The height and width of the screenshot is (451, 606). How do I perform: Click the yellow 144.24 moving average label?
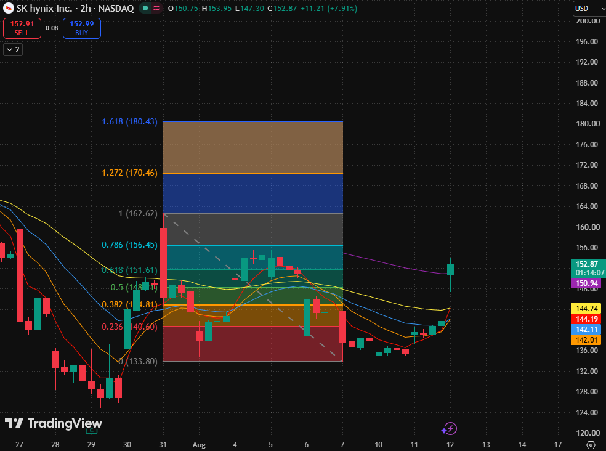pyautogui.click(x=586, y=308)
